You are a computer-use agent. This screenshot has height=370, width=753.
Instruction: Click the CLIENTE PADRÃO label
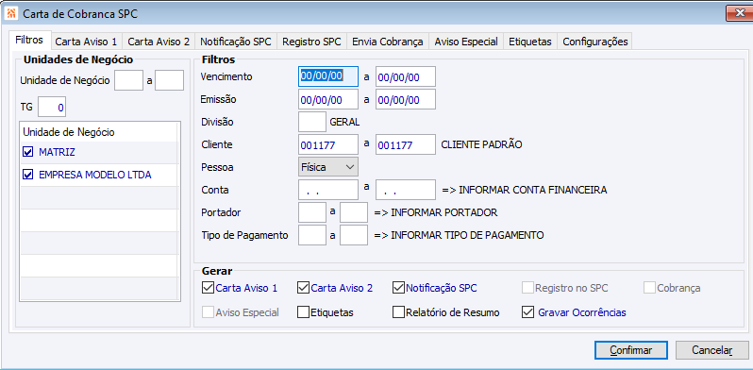481,144
